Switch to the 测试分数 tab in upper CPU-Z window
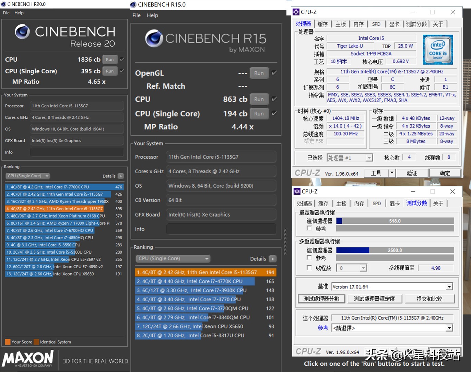The image size is (471, 372). [x=416, y=24]
